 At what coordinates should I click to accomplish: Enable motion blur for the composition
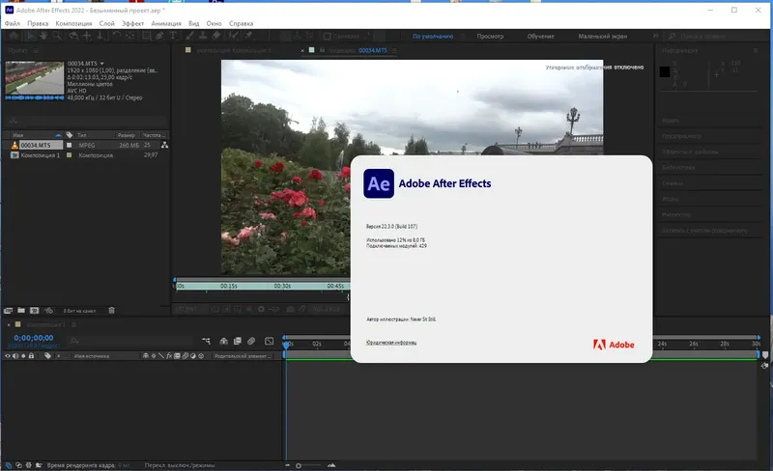coord(251,341)
